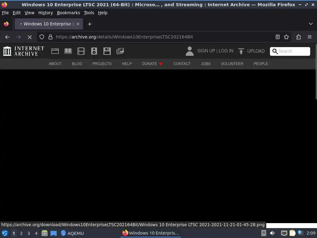Screen dimensions: 317x238
Task: Open tracking protection shield icon
Action: tap(42, 37)
